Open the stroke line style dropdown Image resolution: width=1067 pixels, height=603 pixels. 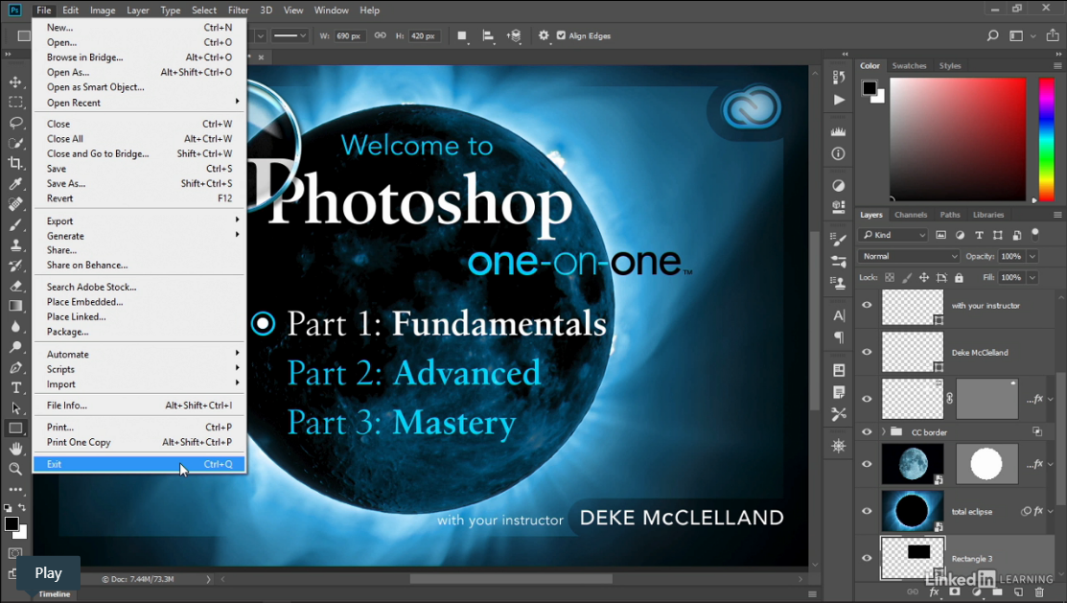point(290,35)
